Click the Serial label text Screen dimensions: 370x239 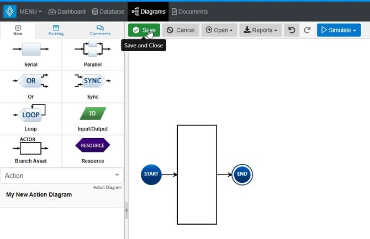click(x=31, y=64)
